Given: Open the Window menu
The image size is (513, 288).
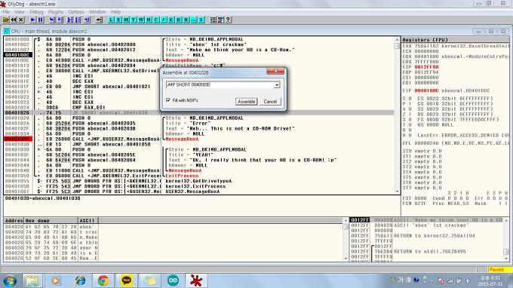Looking at the screenshot, I should click(x=97, y=12).
